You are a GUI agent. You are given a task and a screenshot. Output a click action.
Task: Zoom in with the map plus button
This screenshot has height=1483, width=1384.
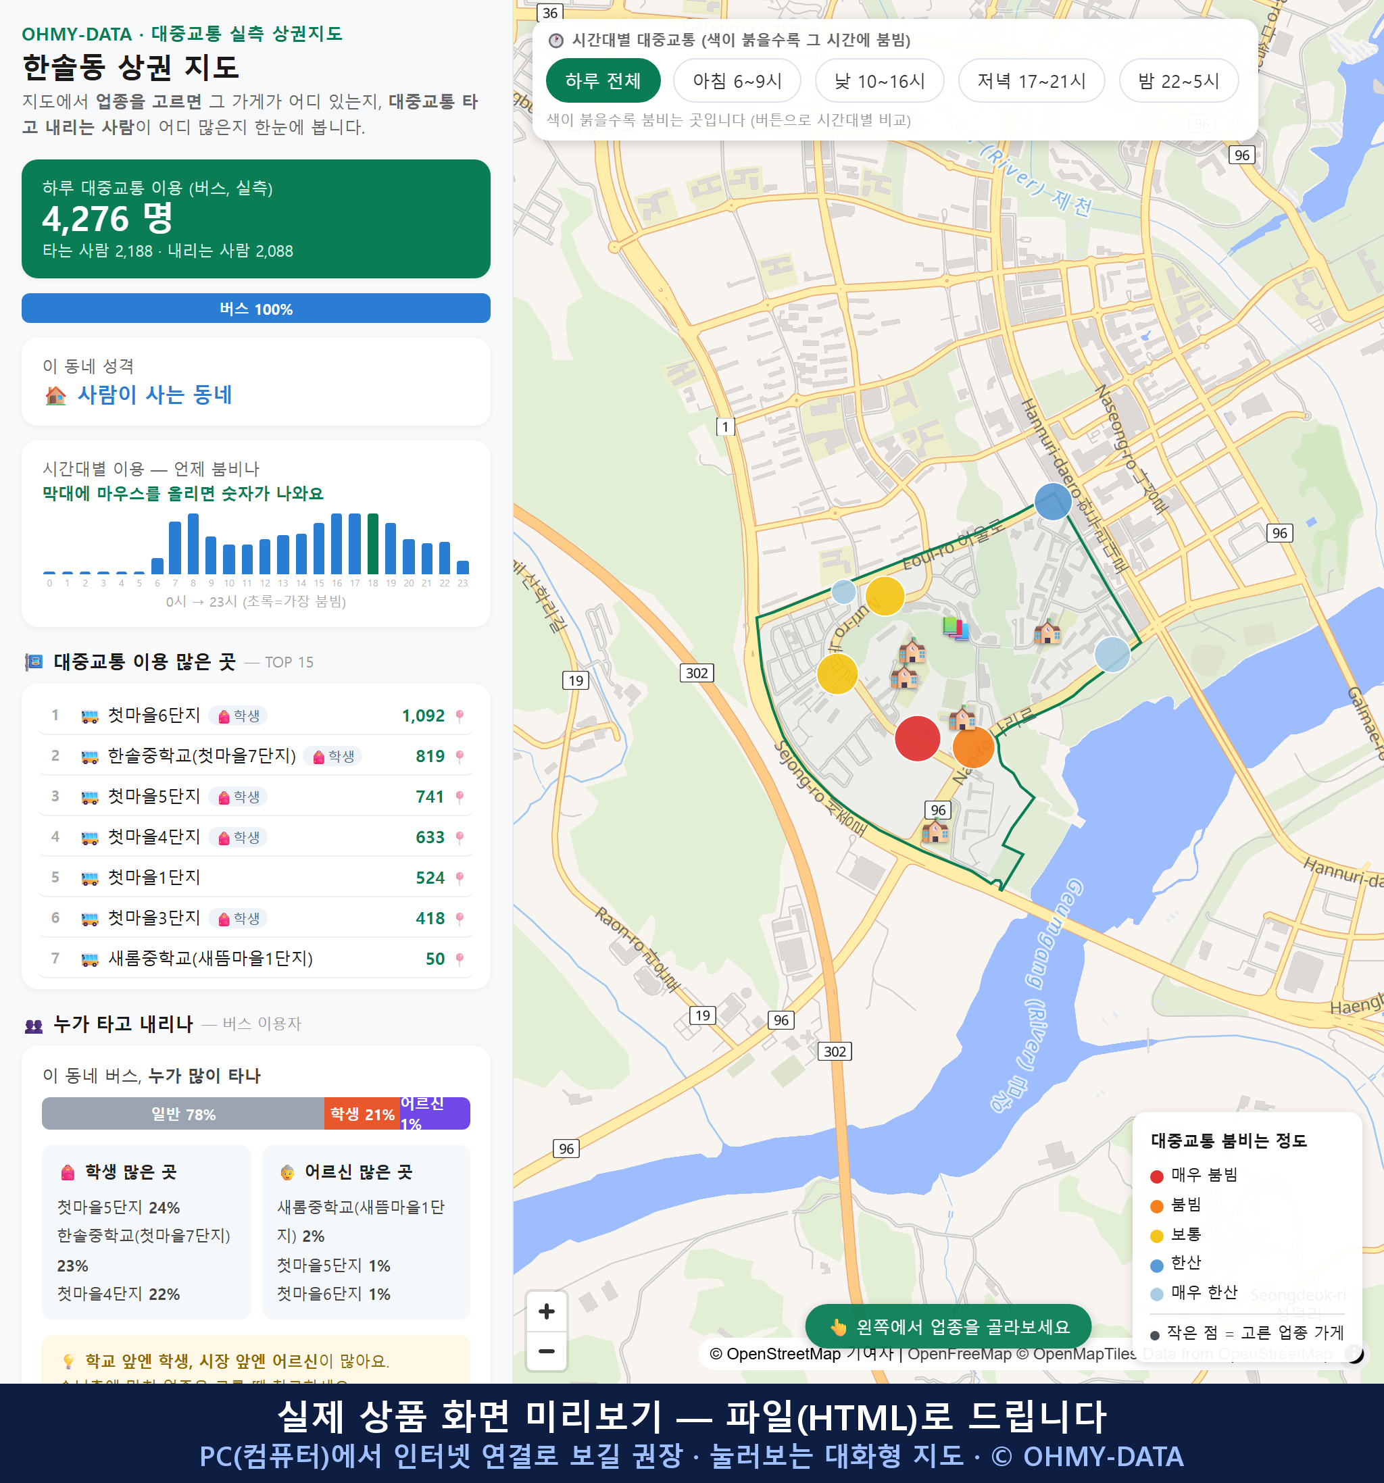[546, 1311]
